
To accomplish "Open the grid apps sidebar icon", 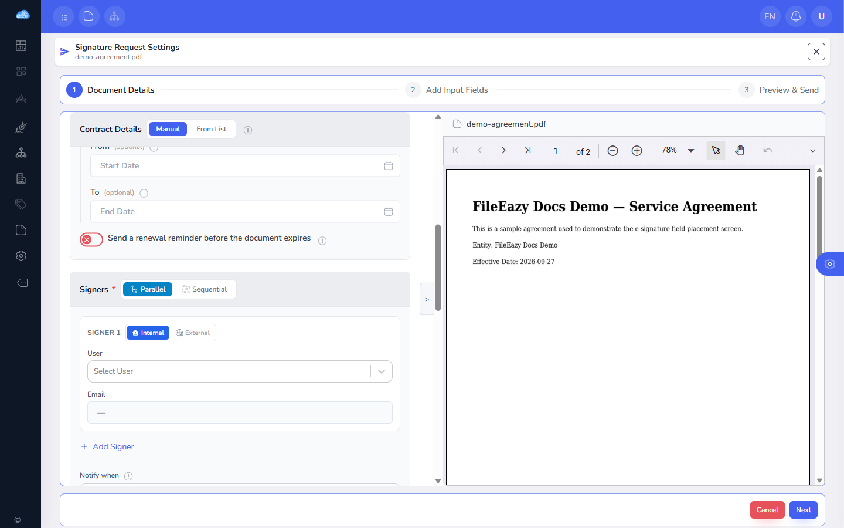I will pos(21,72).
